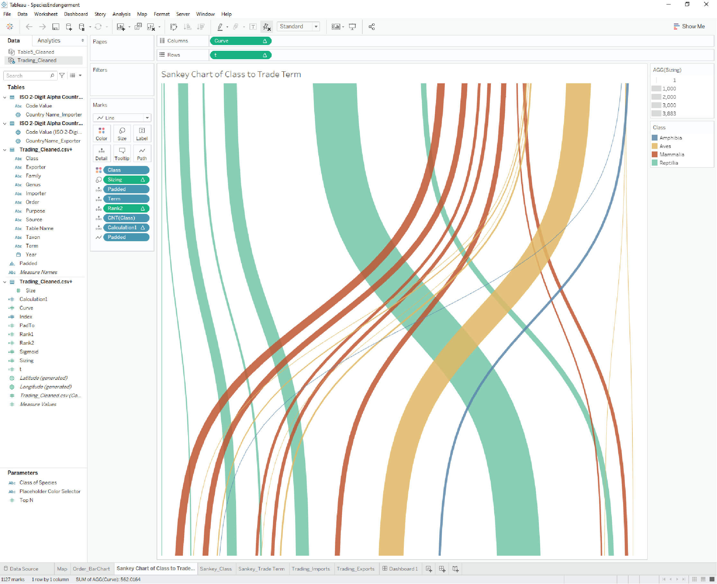Open the Label marks card
This screenshot has height=584, width=717.
click(142, 133)
